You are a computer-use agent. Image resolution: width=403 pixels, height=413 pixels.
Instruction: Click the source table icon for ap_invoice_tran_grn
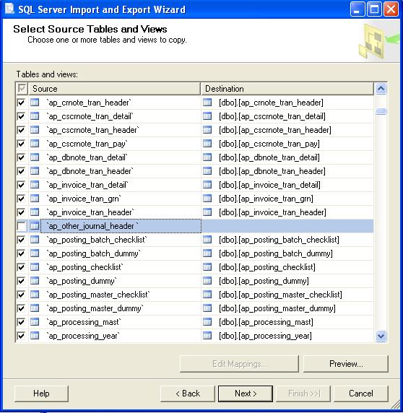coord(35,199)
